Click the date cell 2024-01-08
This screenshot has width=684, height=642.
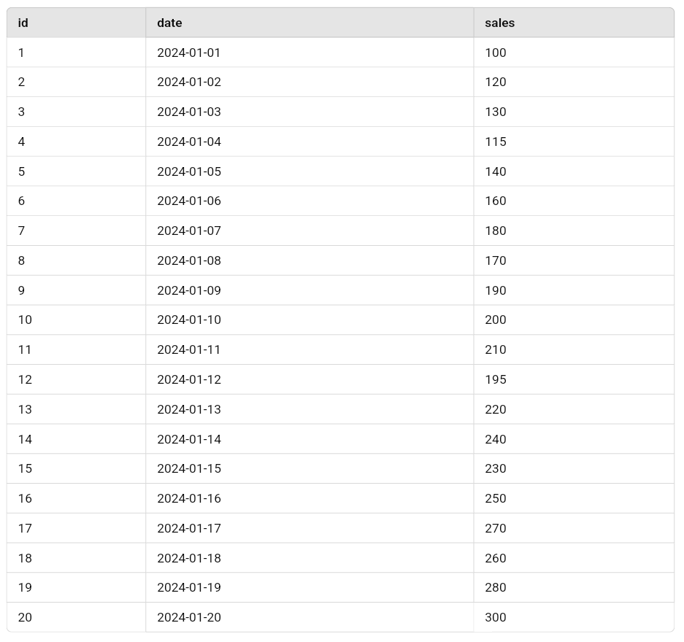(x=188, y=260)
